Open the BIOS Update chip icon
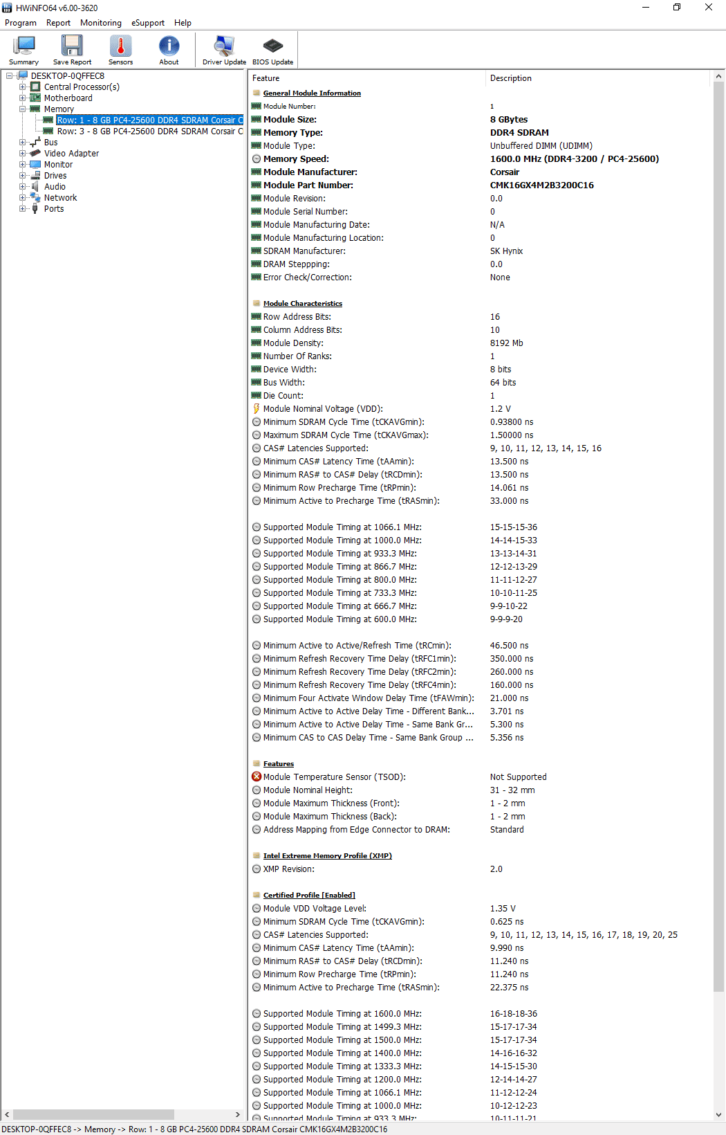The image size is (726, 1135). coord(272,46)
